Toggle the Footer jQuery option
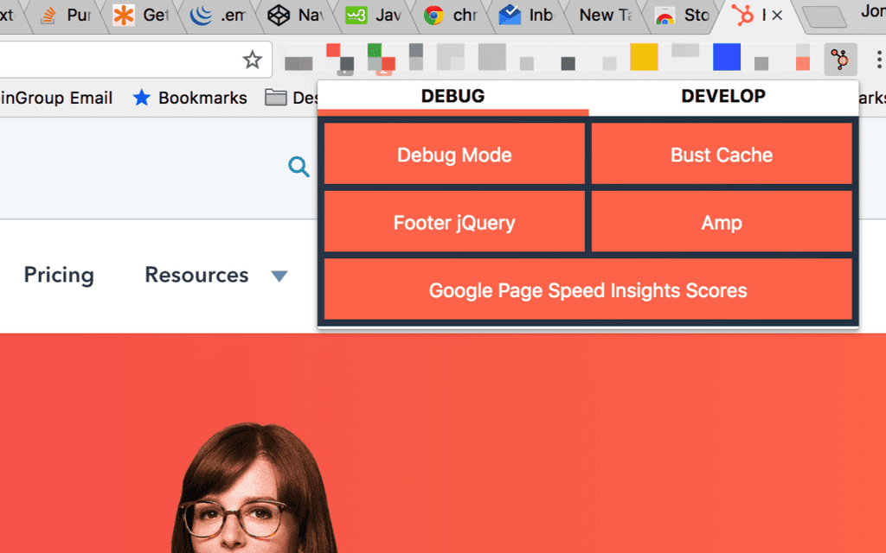 pyautogui.click(x=453, y=222)
